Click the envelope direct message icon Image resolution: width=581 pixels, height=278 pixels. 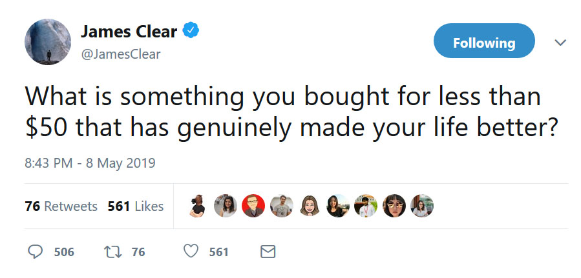point(268,252)
